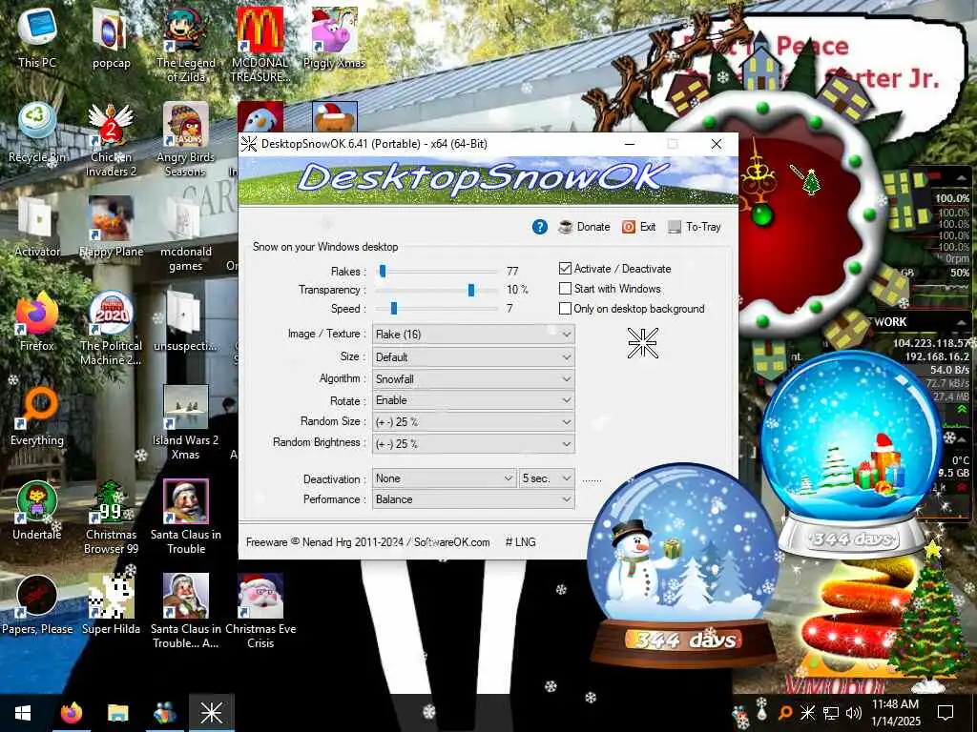The height and width of the screenshot is (732, 977).
Task: Open the Algorithm dropdown showing Snowfall
Action: [473, 379]
